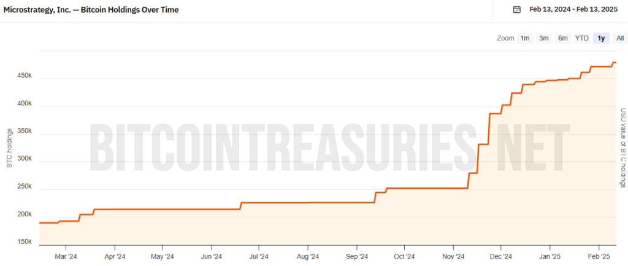Image resolution: width=628 pixels, height=266 pixels.
Task: Click the calendar icon beside date range
Action: (516, 10)
